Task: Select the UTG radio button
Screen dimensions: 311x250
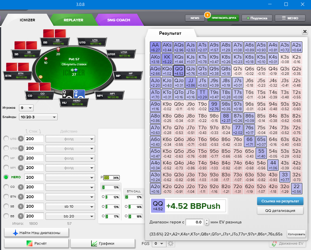Action: click(6, 139)
